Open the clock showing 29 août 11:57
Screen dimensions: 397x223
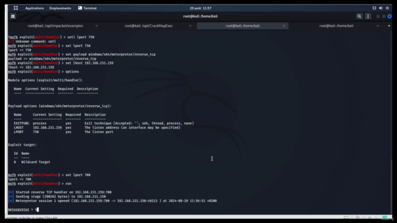(200, 8)
